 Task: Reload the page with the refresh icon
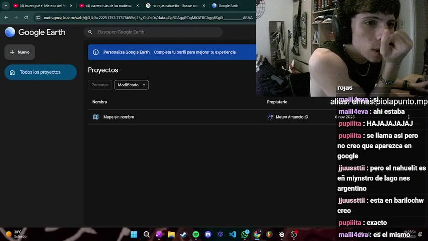26,17
